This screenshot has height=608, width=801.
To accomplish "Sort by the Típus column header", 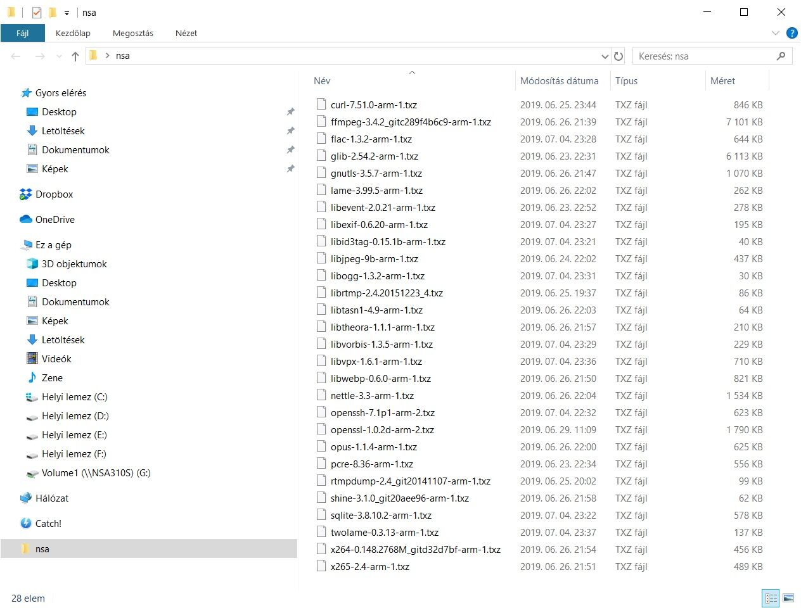I will tap(626, 81).
